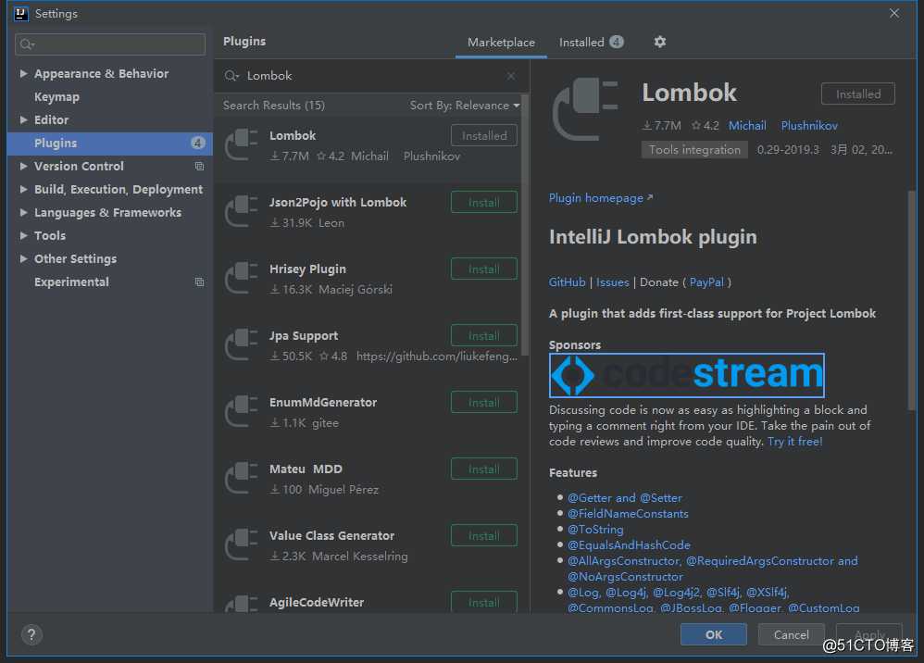924x663 pixels.
Task: Click the IntelliJ logo in title bar
Action: [20, 14]
